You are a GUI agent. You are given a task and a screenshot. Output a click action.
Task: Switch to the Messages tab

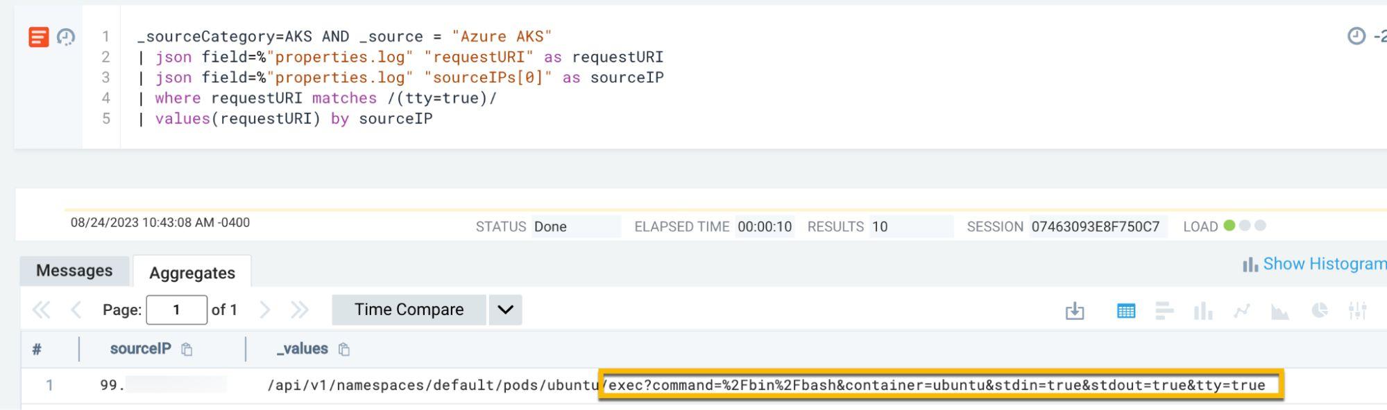(x=74, y=271)
